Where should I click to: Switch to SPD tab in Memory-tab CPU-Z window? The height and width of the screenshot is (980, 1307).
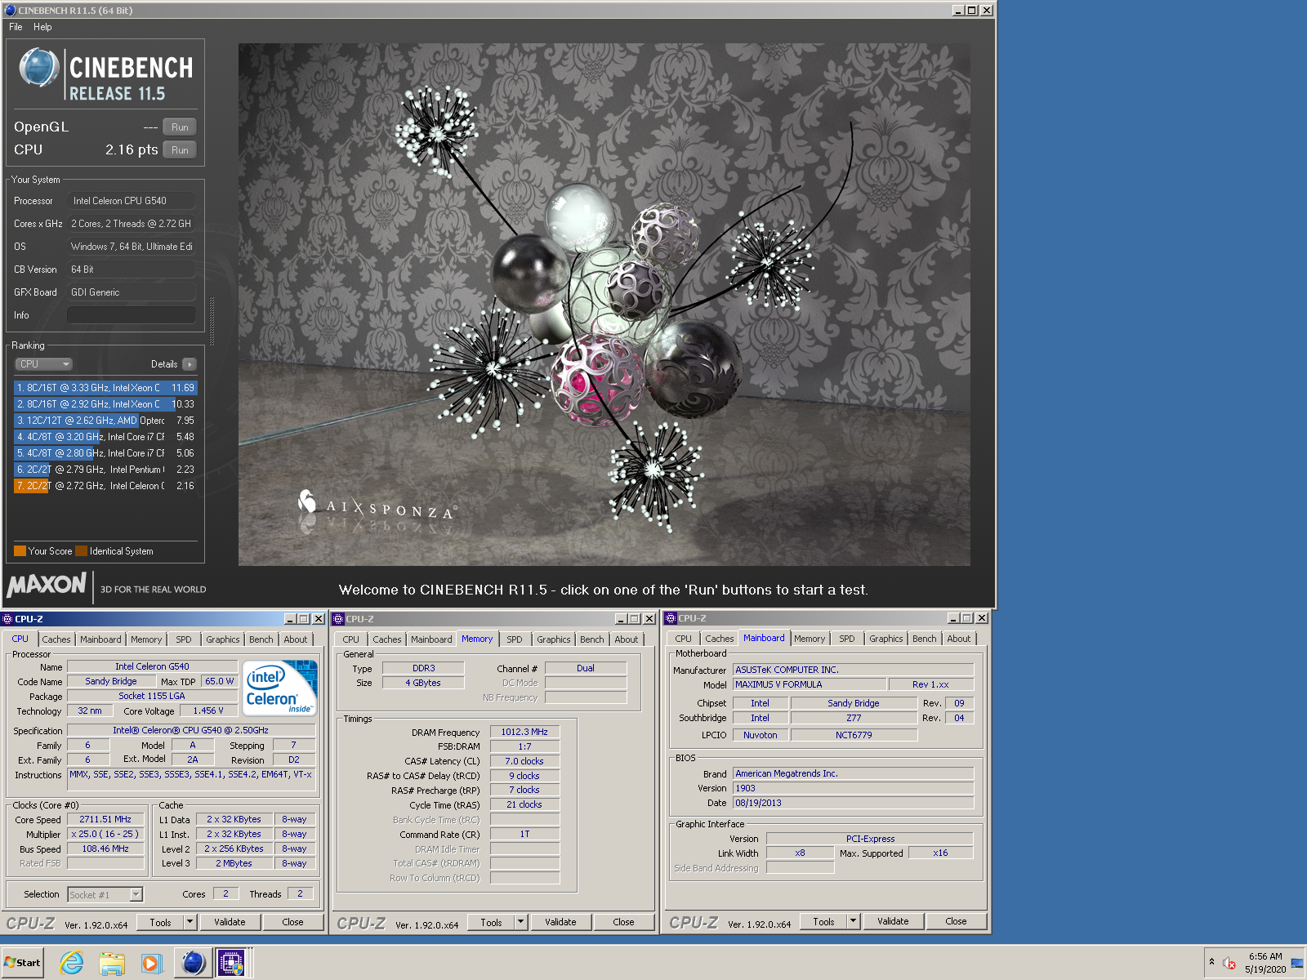point(514,639)
